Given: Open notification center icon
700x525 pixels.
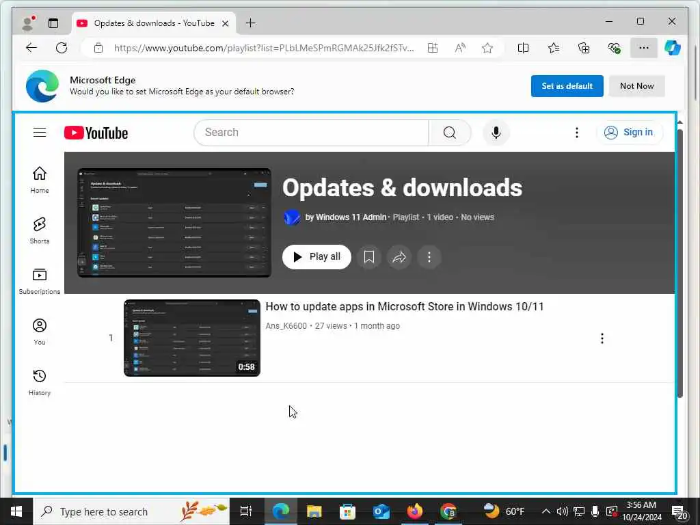Looking at the screenshot, I should pyautogui.click(x=679, y=511).
